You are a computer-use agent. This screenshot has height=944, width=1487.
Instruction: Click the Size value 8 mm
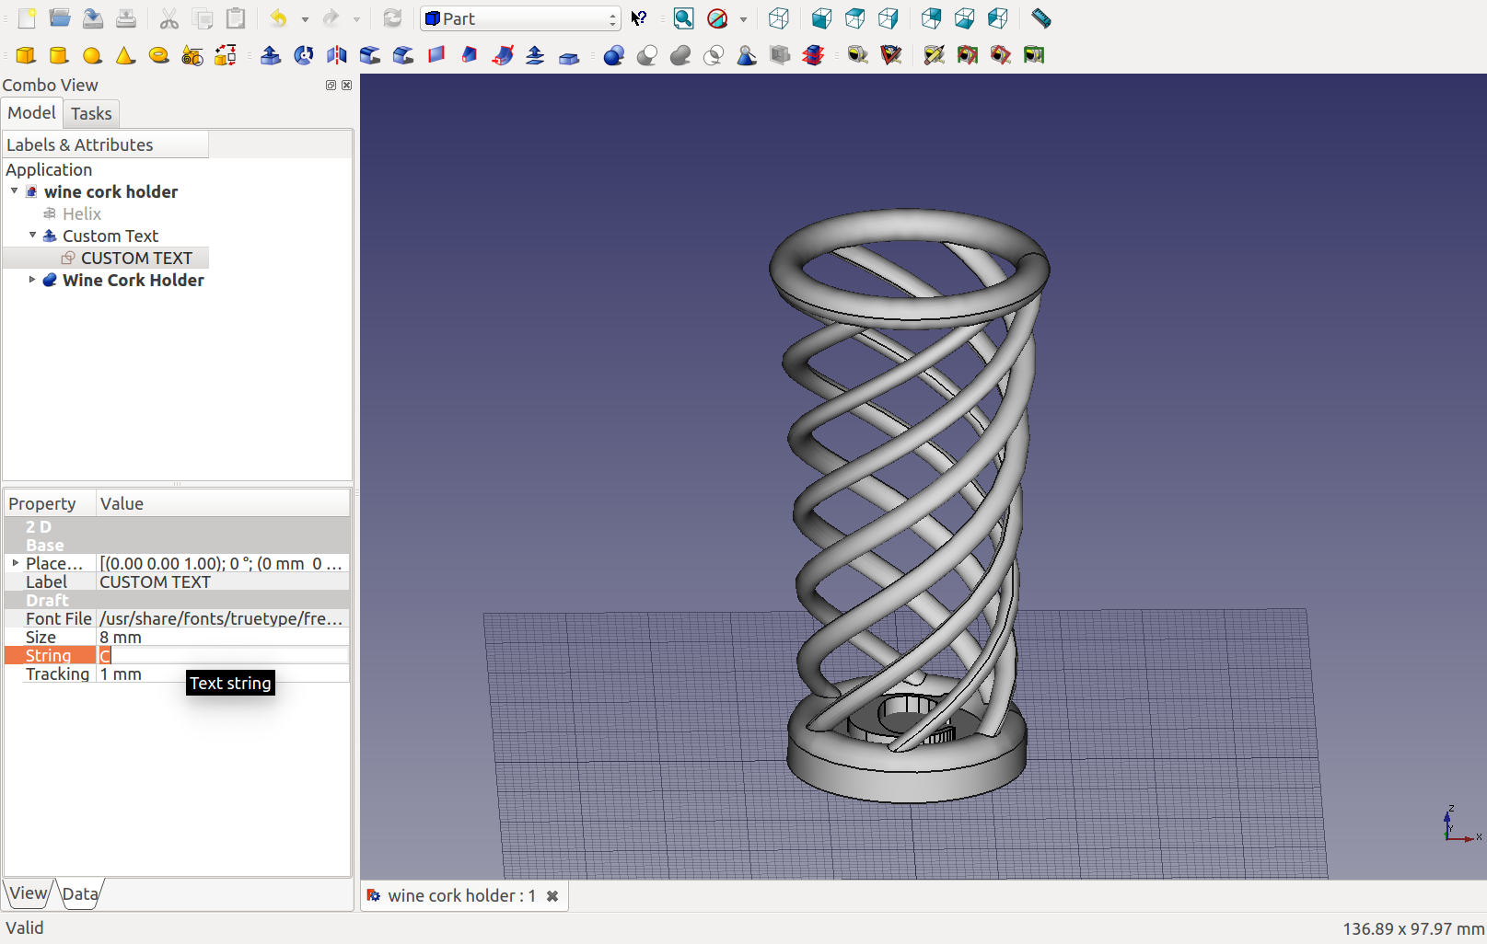(x=223, y=637)
